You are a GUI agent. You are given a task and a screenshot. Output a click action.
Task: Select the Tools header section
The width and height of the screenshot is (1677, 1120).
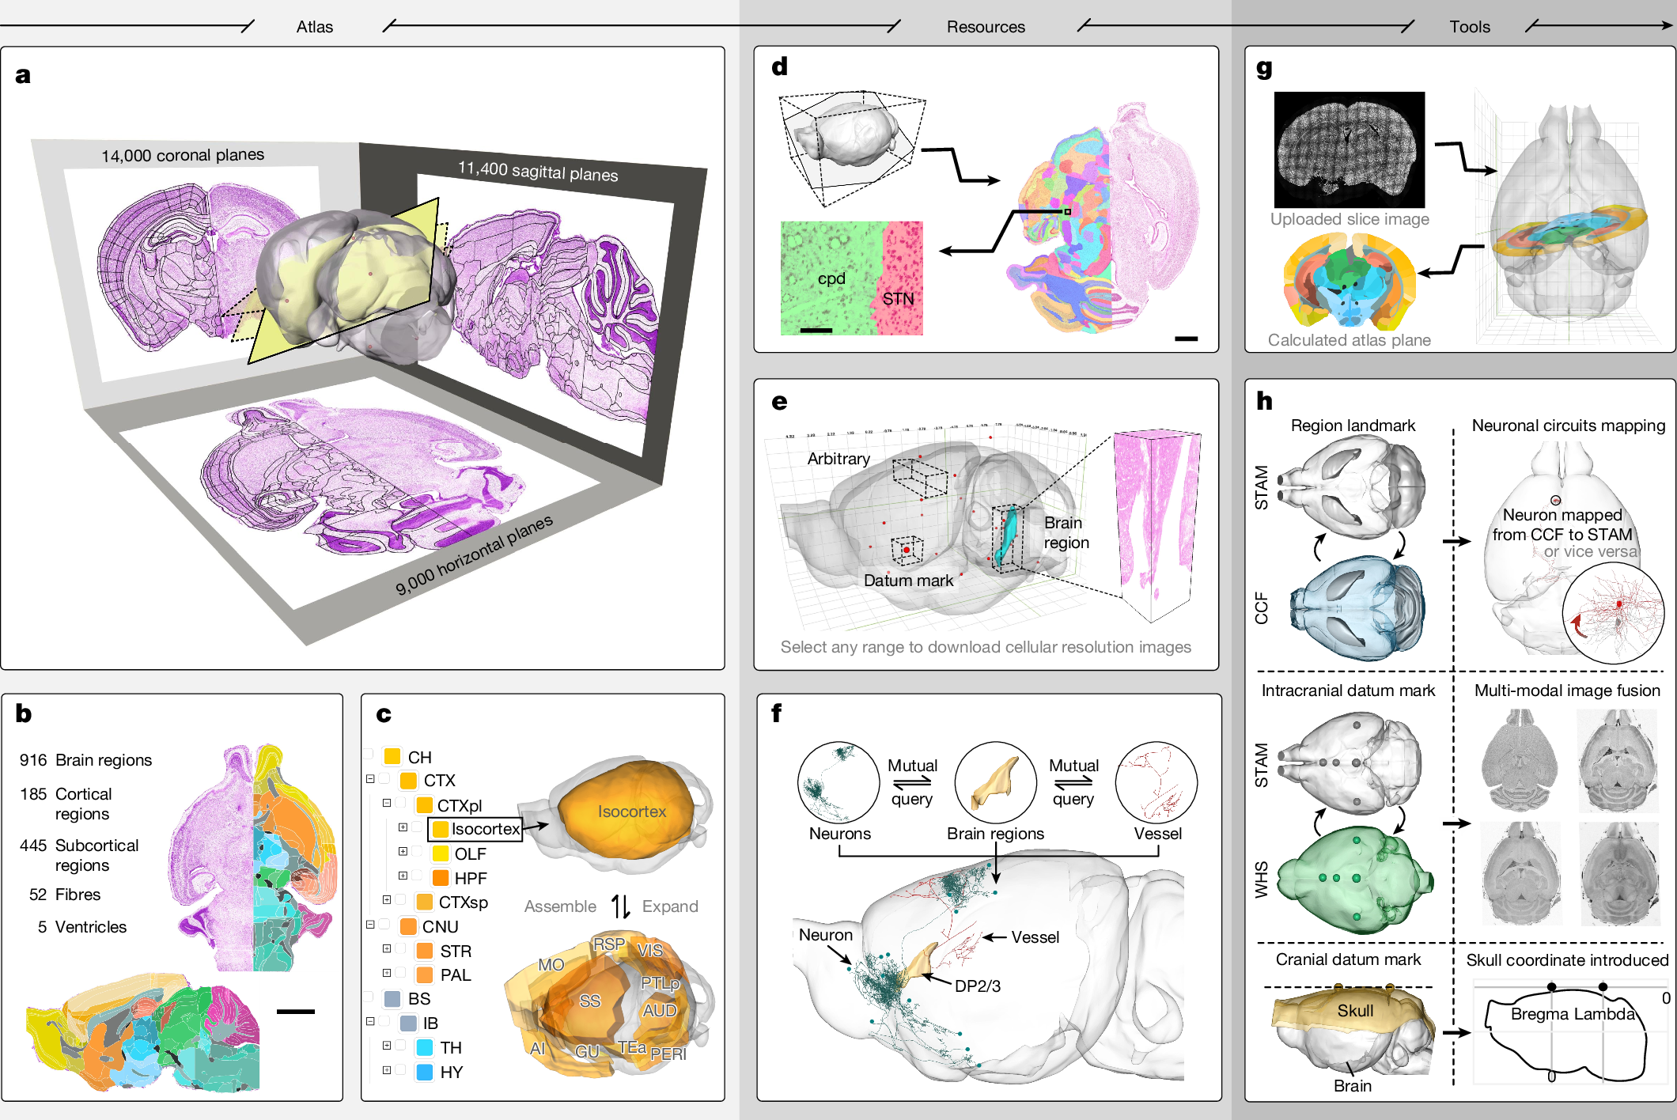tap(1469, 27)
